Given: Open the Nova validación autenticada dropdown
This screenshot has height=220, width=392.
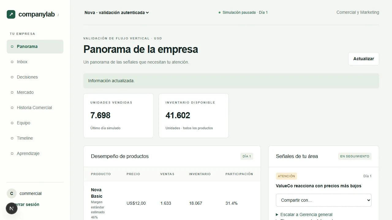Looking at the screenshot, I should click(117, 13).
